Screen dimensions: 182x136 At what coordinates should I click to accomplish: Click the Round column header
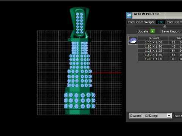coord(154,38)
